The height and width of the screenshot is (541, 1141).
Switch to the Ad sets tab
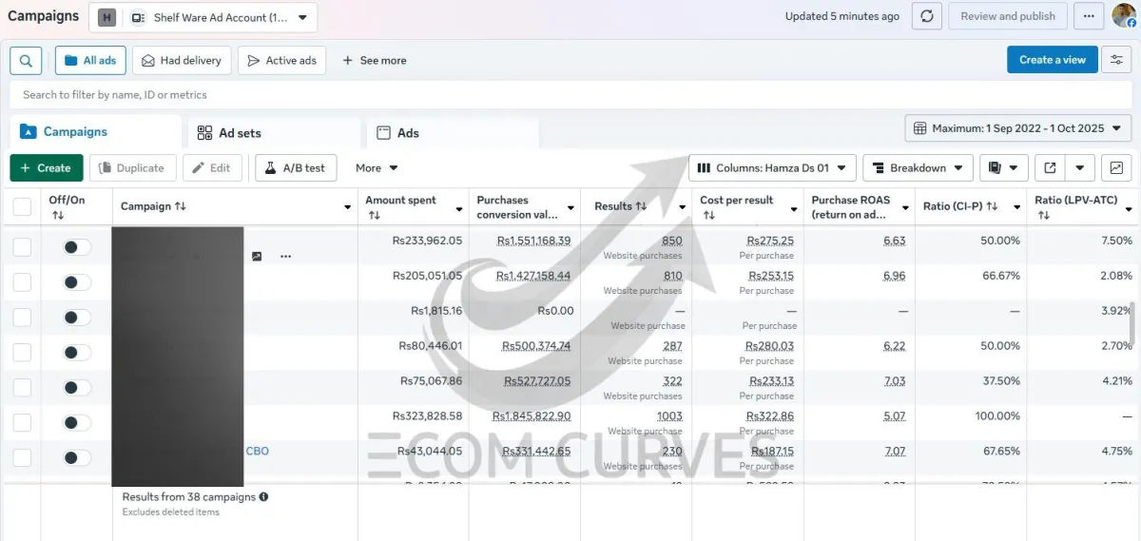tap(275, 133)
